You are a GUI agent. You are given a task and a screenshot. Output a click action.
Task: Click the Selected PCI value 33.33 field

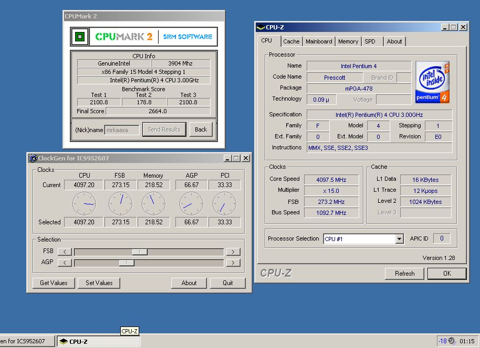225,222
